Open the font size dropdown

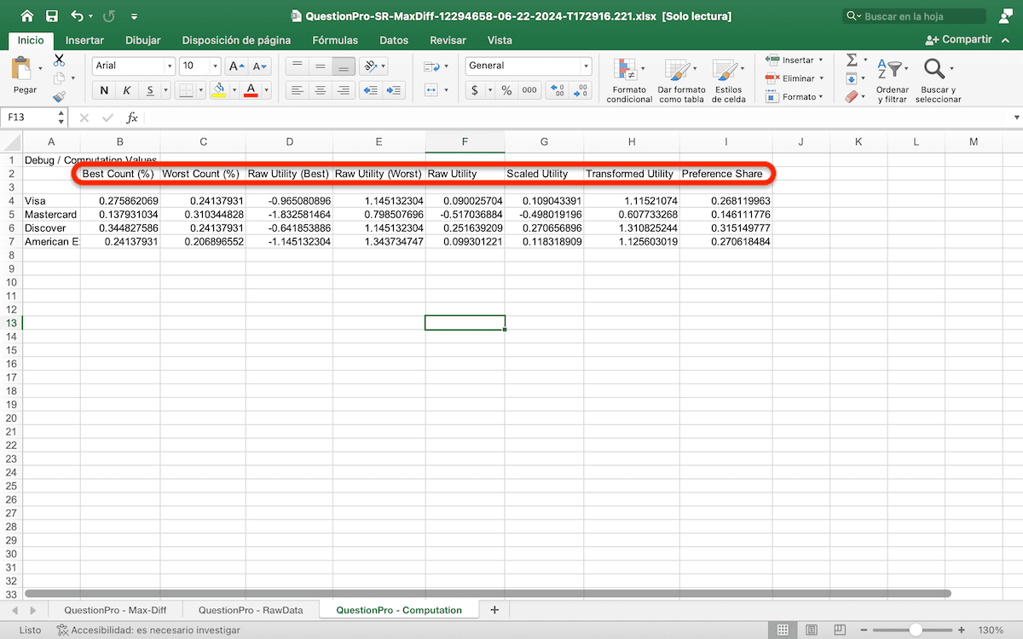pos(214,66)
